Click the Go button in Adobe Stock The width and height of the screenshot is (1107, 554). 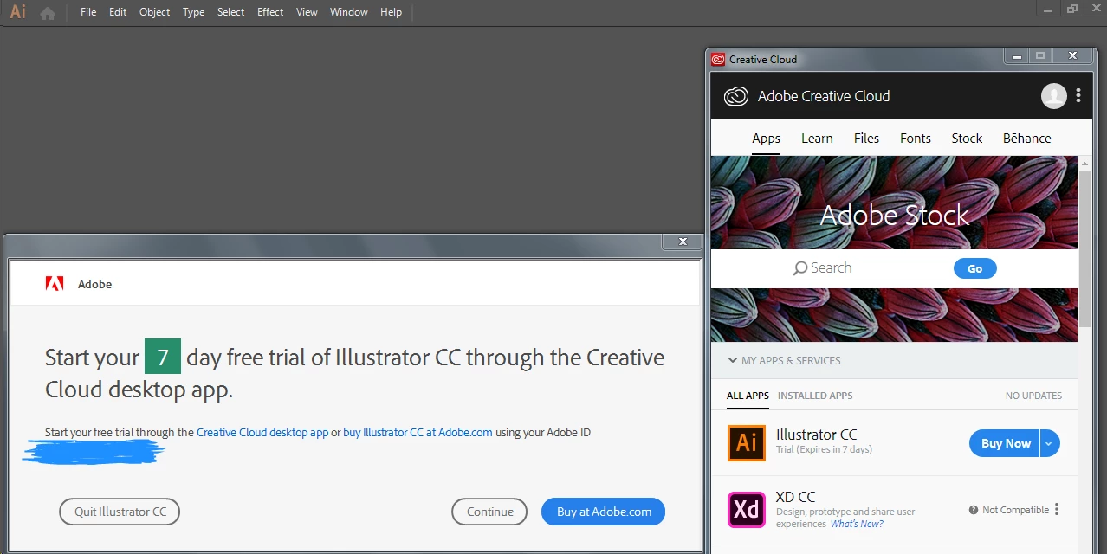(975, 268)
